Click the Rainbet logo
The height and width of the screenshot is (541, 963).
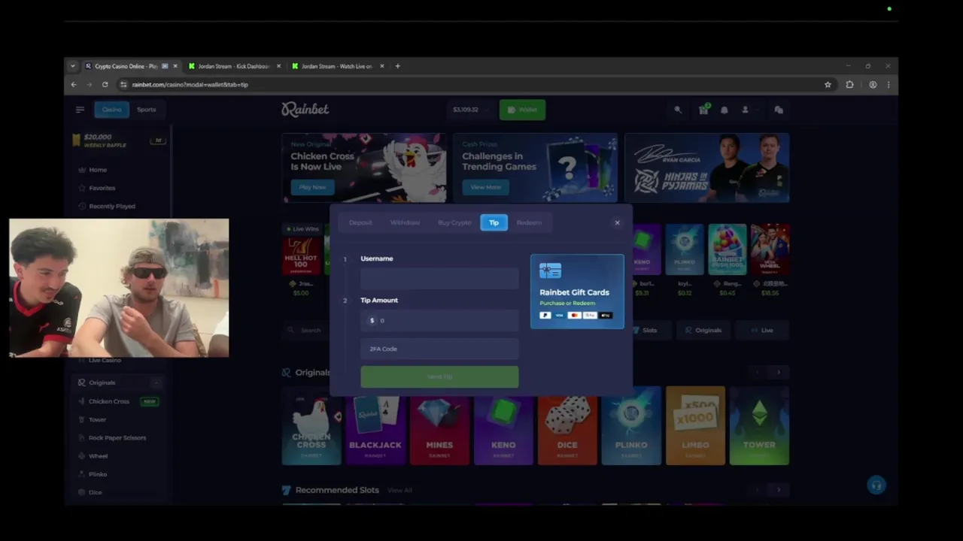(305, 110)
